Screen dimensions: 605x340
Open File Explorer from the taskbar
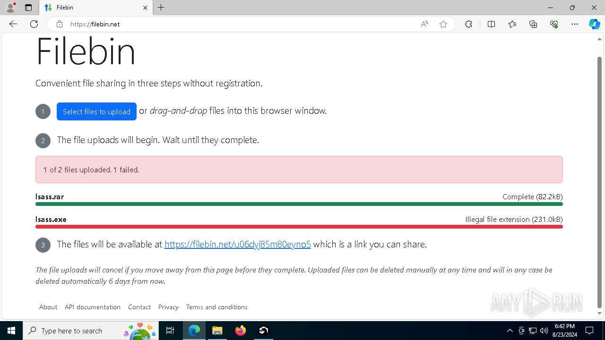click(217, 331)
